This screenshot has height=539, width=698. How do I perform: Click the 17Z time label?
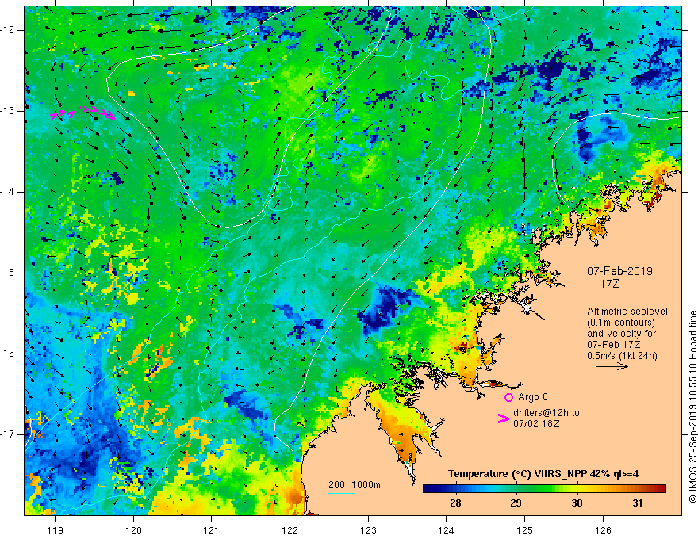[610, 283]
